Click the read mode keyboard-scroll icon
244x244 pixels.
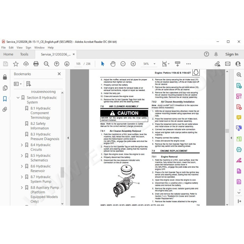pos(177,64)
